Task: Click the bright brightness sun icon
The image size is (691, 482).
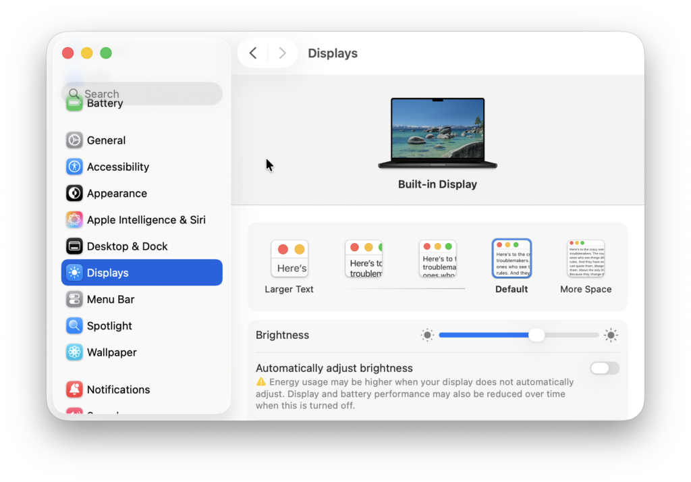Action: click(x=611, y=335)
